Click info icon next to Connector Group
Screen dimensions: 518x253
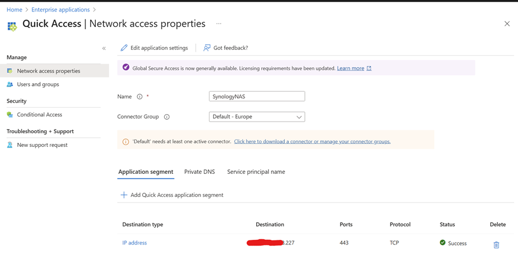click(x=167, y=117)
